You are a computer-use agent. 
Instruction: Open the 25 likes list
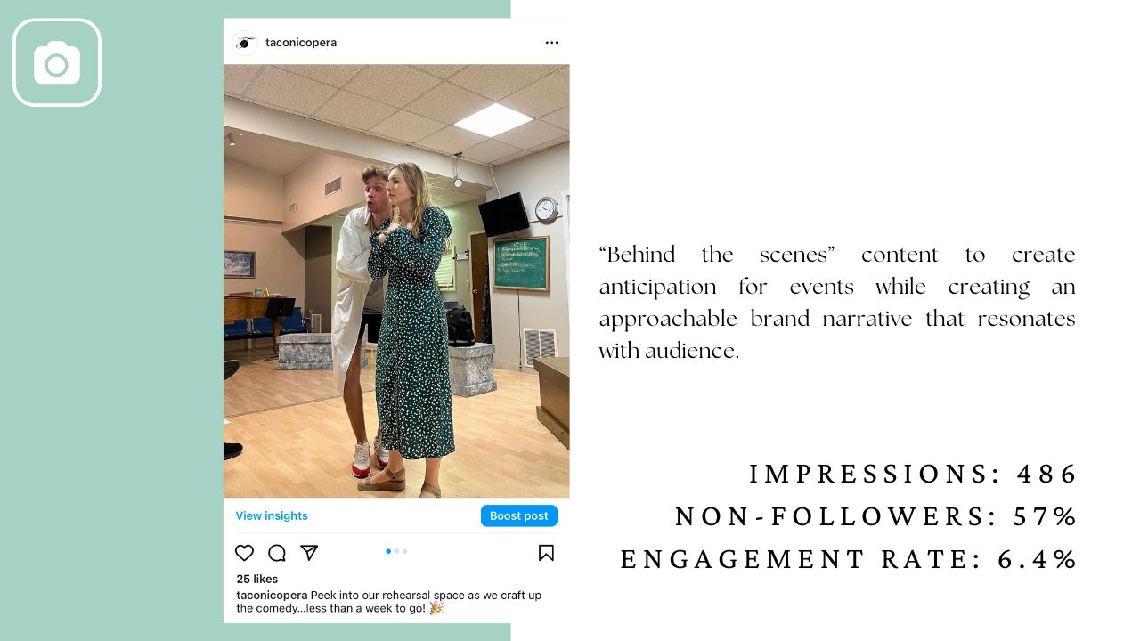(x=257, y=579)
